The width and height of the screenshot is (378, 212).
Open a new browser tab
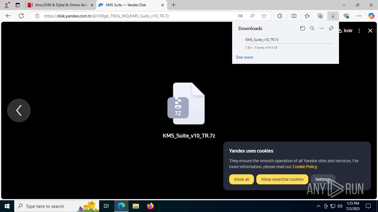click(x=174, y=5)
